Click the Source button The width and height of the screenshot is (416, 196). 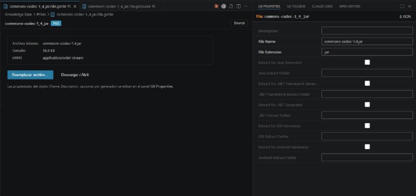[x=239, y=23]
